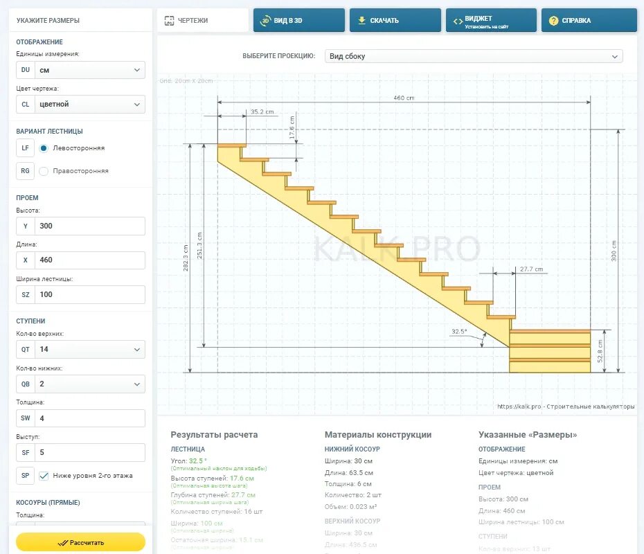
Task: Click the Указанные «Размеры» heading
Action: click(x=528, y=434)
